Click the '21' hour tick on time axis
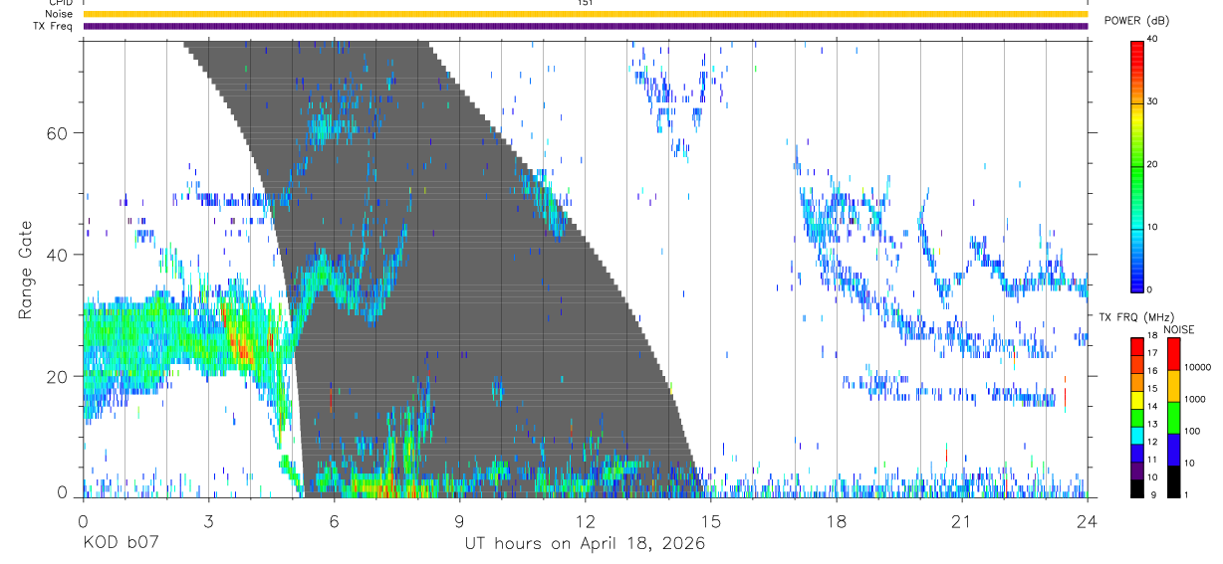Viewport: 1223px width, 564px height. pyautogui.click(x=961, y=521)
